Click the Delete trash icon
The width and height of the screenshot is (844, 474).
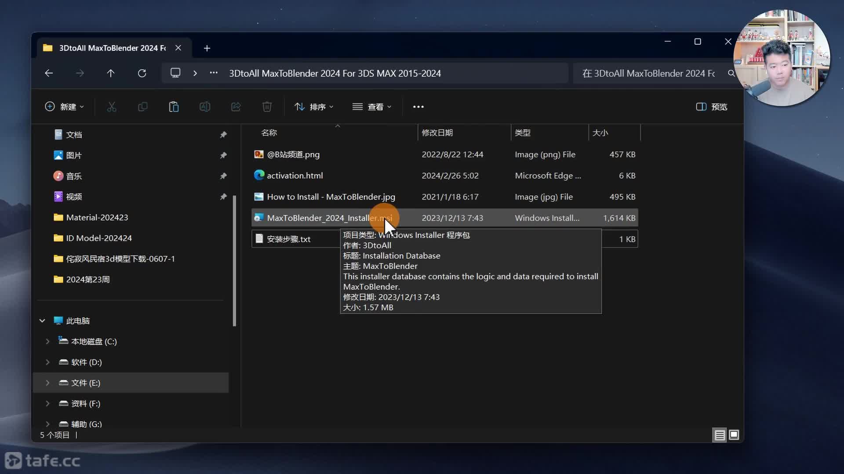click(x=267, y=107)
